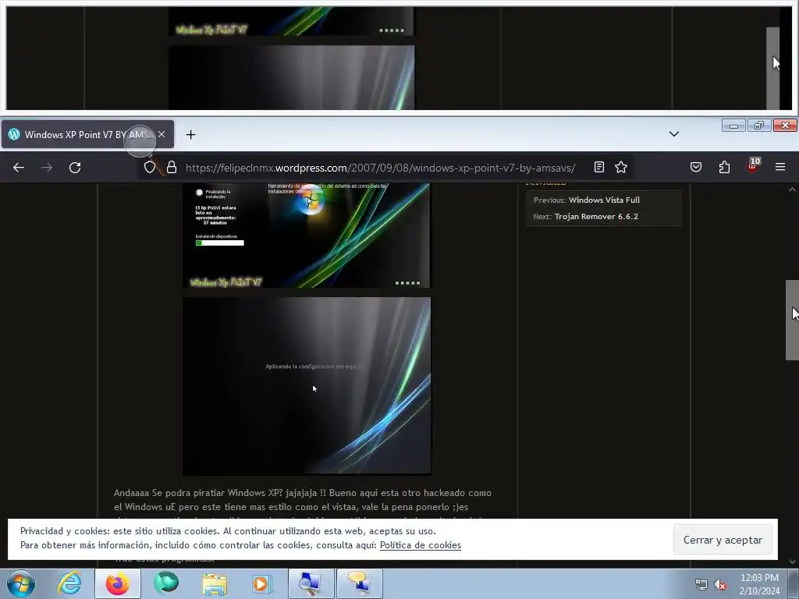
Task: Show site security padlock info
Action: pos(172,168)
